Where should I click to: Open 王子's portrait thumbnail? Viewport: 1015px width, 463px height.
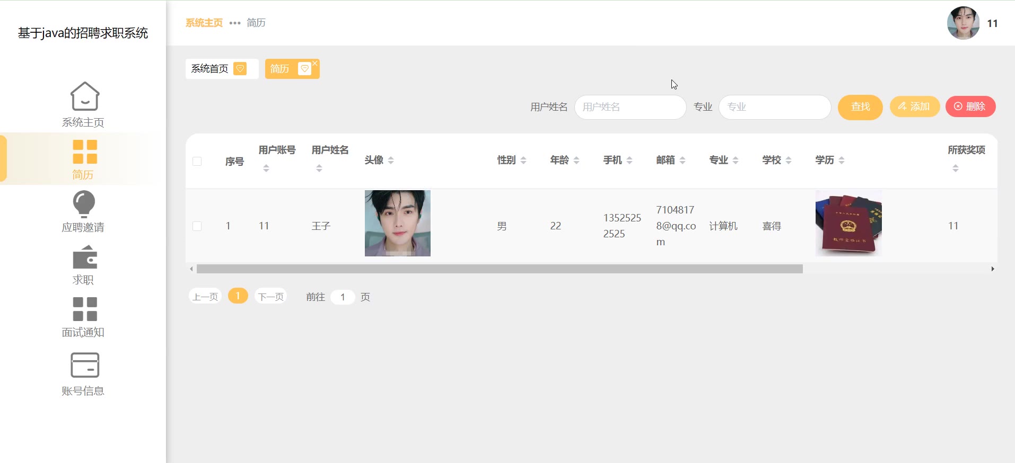398,223
